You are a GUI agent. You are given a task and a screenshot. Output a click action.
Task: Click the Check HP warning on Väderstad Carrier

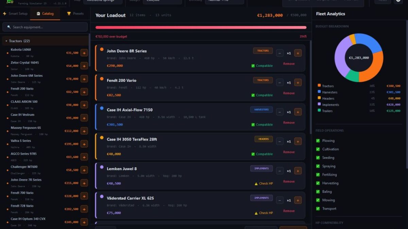(264, 213)
